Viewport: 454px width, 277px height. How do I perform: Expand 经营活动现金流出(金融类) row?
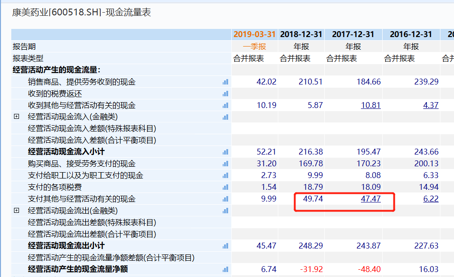click(17, 211)
